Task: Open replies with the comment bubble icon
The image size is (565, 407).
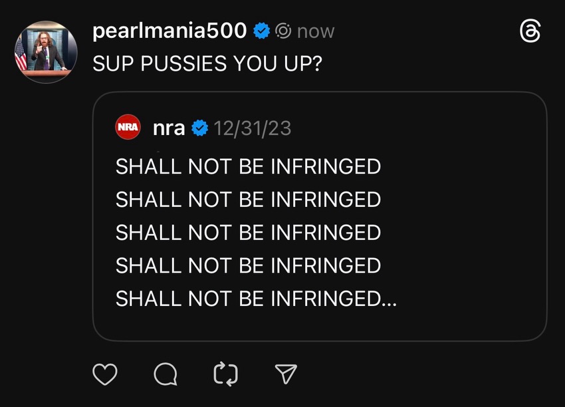Action: coord(165,375)
